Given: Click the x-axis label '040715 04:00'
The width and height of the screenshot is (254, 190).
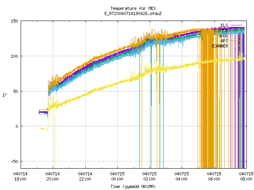Looking at the screenshot, I should pyautogui.click(x=182, y=177).
